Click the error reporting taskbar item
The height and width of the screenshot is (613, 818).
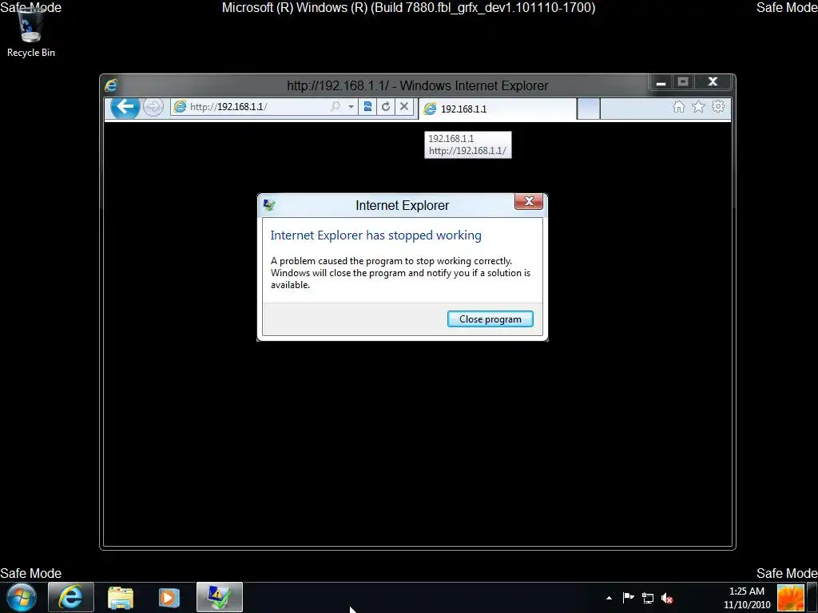(x=220, y=597)
